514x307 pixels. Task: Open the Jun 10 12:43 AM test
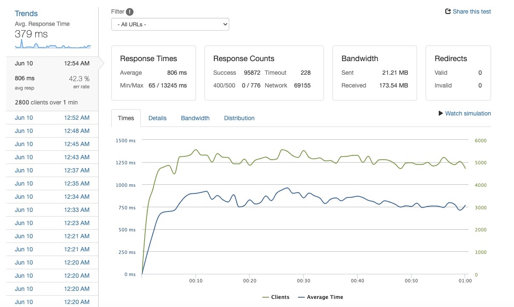pyautogui.click(x=52, y=157)
